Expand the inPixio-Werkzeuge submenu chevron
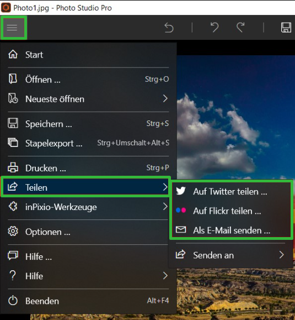The image size is (295, 320). point(165,207)
